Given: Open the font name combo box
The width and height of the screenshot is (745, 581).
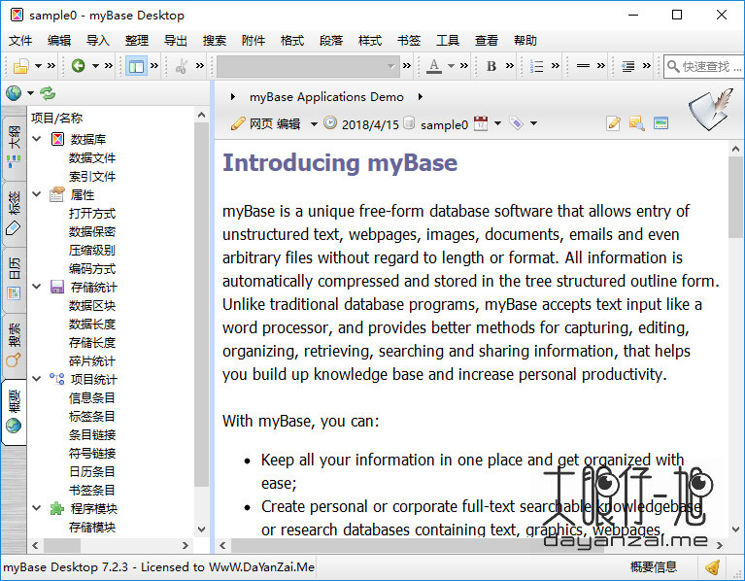Looking at the screenshot, I should click(307, 66).
